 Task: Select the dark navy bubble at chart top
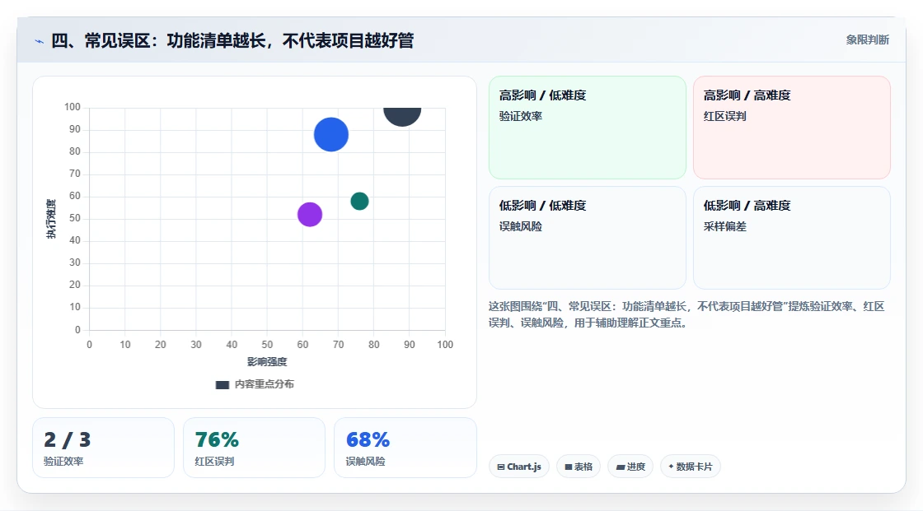point(402,116)
